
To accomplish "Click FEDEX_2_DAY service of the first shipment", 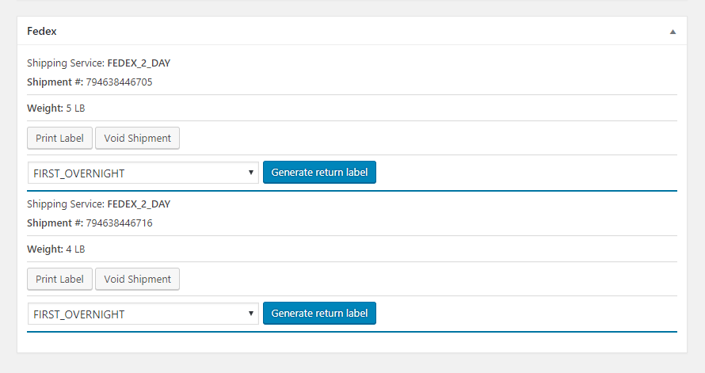I will 139,63.
